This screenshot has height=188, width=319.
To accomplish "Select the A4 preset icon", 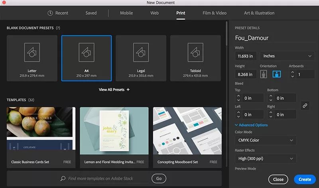I will point(87,52).
